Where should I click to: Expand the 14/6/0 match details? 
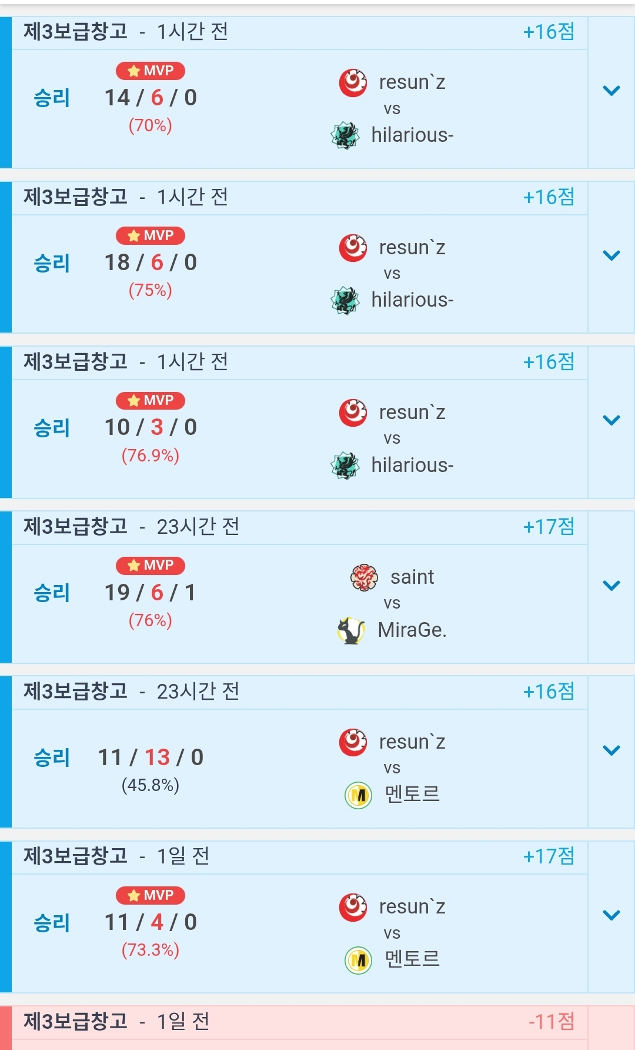coord(611,91)
